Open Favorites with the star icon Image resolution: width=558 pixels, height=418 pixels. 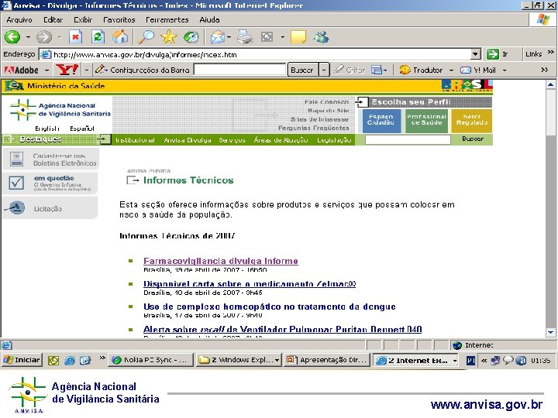(169, 36)
